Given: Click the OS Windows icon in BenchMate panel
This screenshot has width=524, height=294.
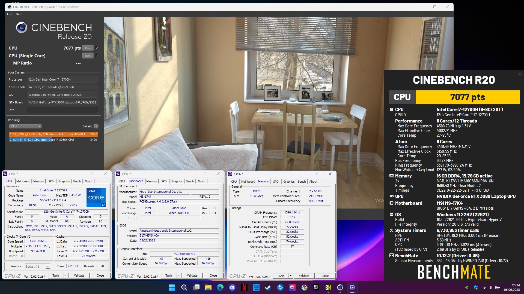Looking at the screenshot, I should [x=391, y=215].
